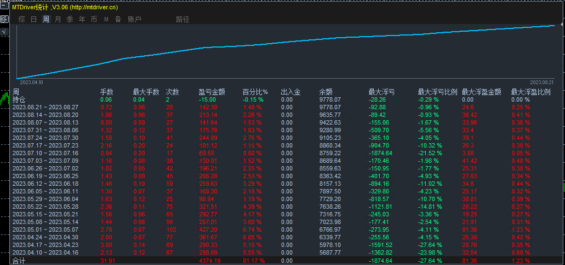This screenshot has width=565, height=265.
Task: Click the 次数 column header
Action: click(x=172, y=92)
